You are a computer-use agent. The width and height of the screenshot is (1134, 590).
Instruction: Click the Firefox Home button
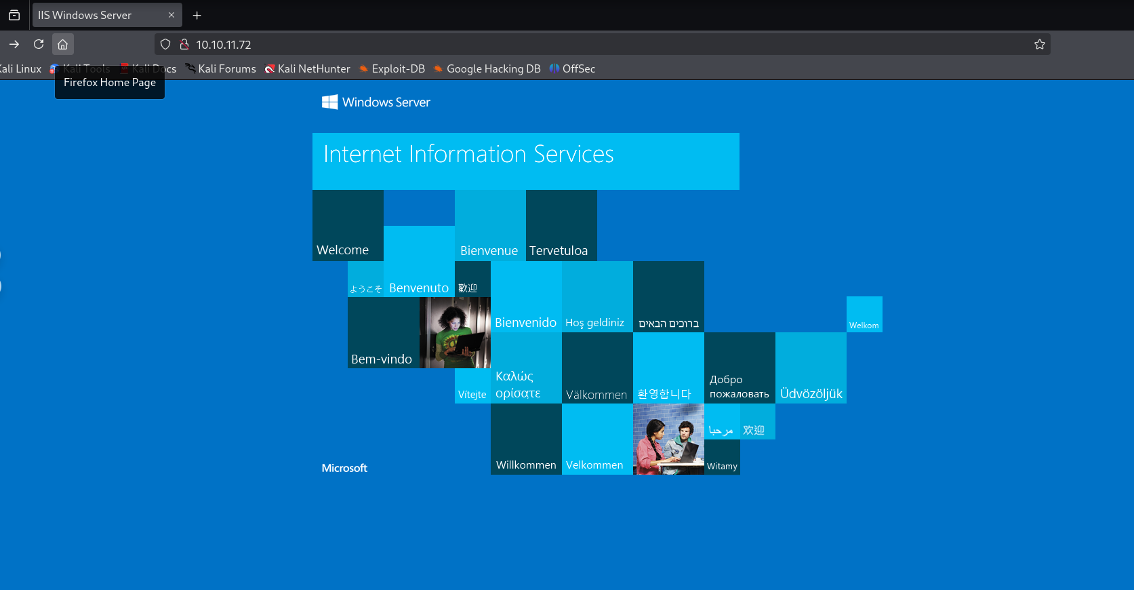tap(62, 45)
